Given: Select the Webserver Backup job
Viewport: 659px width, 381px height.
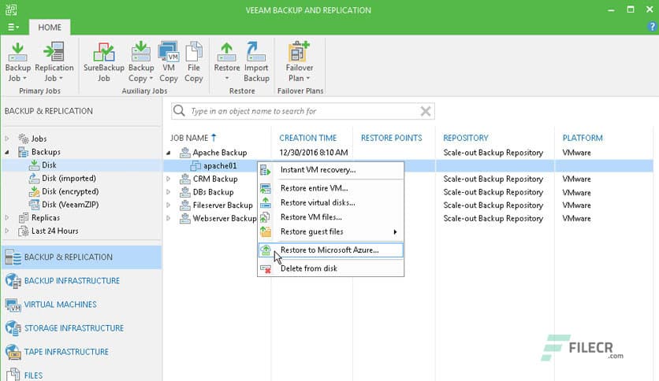Looking at the screenshot, I should pos(224,219).
